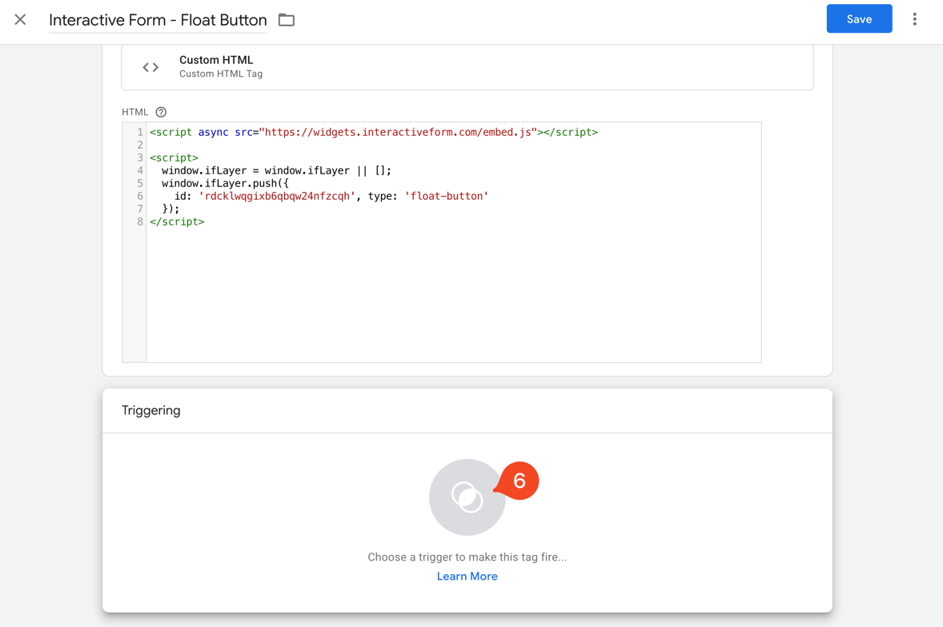Screen dimensions: 943x627
Task: Click the red number 6 badge
Action: (x=519, y=481)
